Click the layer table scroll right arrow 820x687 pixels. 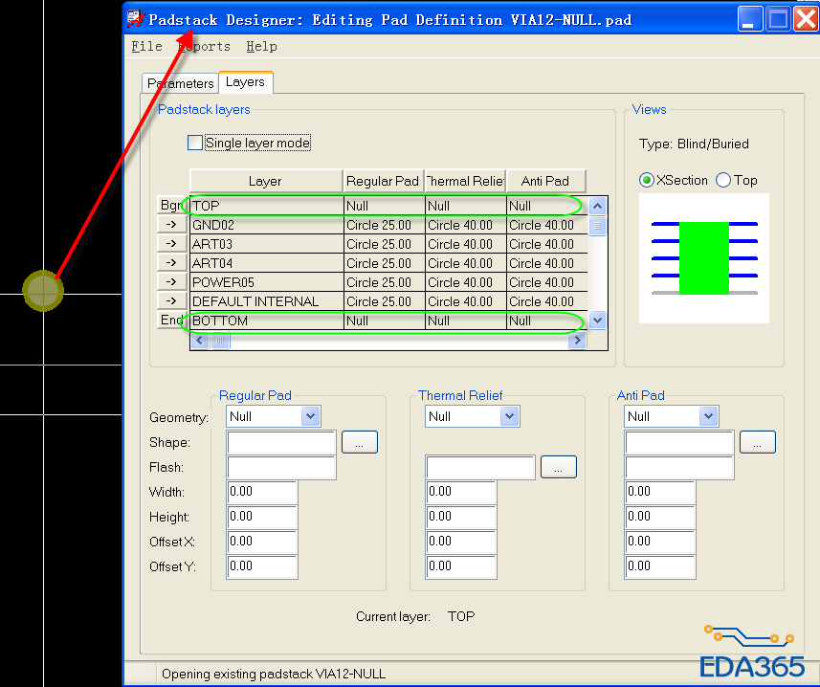[x=577, y=341]
